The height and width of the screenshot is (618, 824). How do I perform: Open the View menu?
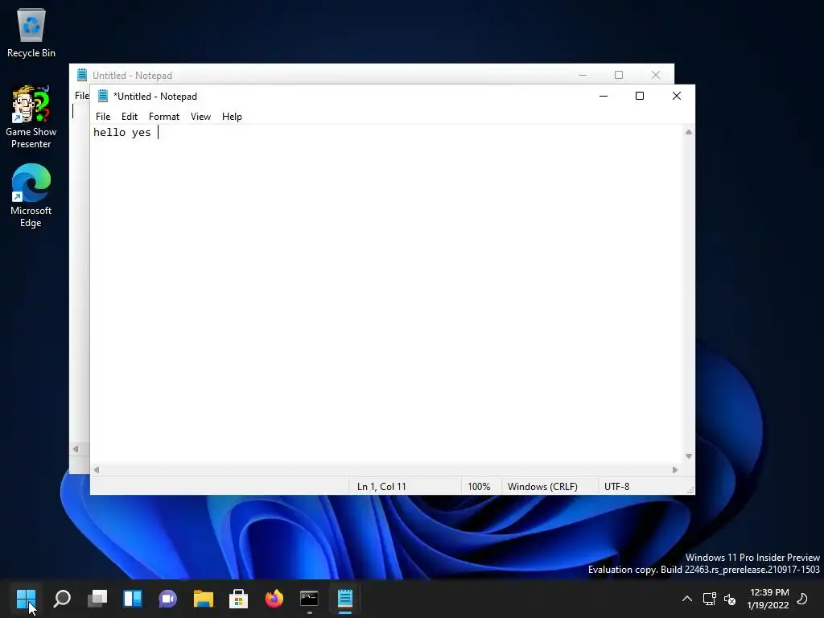click(200, 117)
